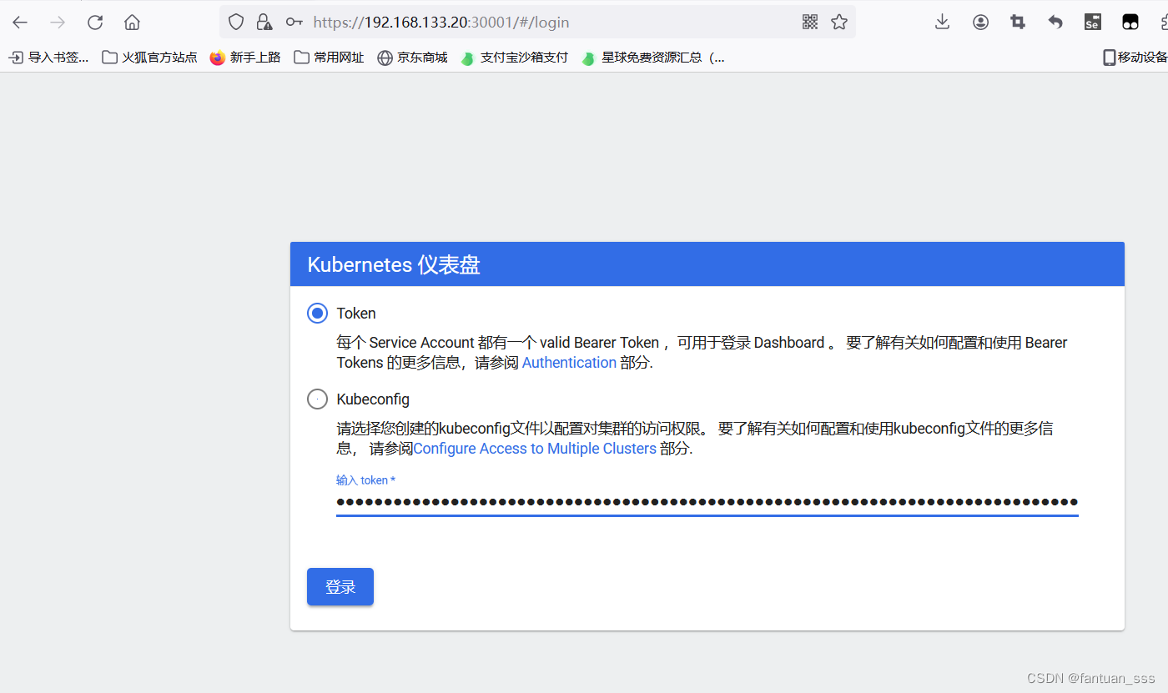Open the 常用网址 bookmarks folder
Screen dimensions: 1168x693
click(x=329, y=58)
